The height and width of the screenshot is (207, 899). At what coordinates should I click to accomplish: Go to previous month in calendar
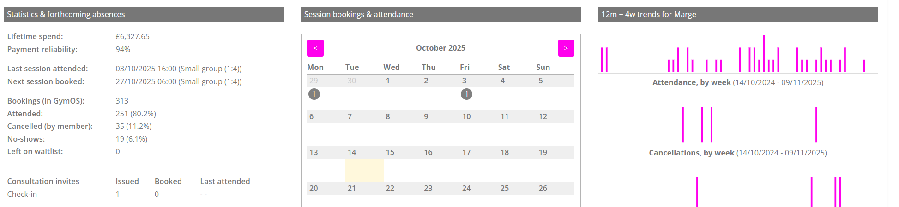[x=315, y=48]
